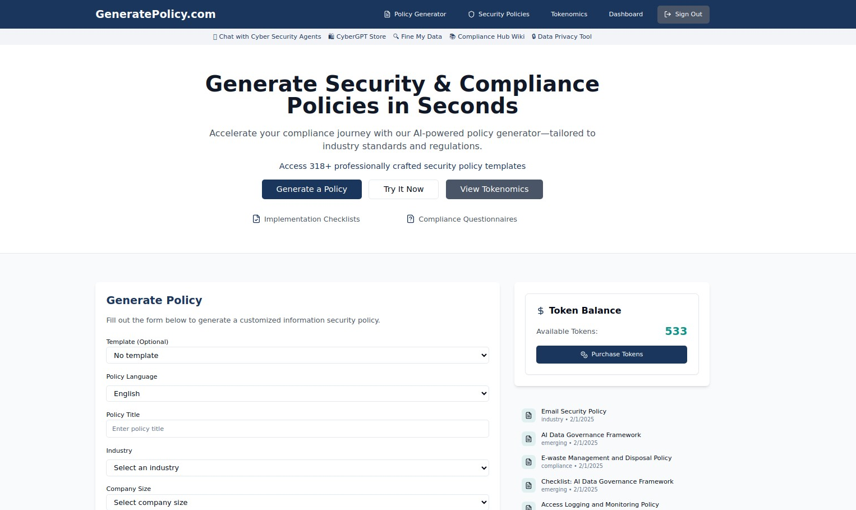This screenshot has width=856, height=510.
Task: Click the magnifier icon next to Fine My Data
Action: [x=395, y=36]
